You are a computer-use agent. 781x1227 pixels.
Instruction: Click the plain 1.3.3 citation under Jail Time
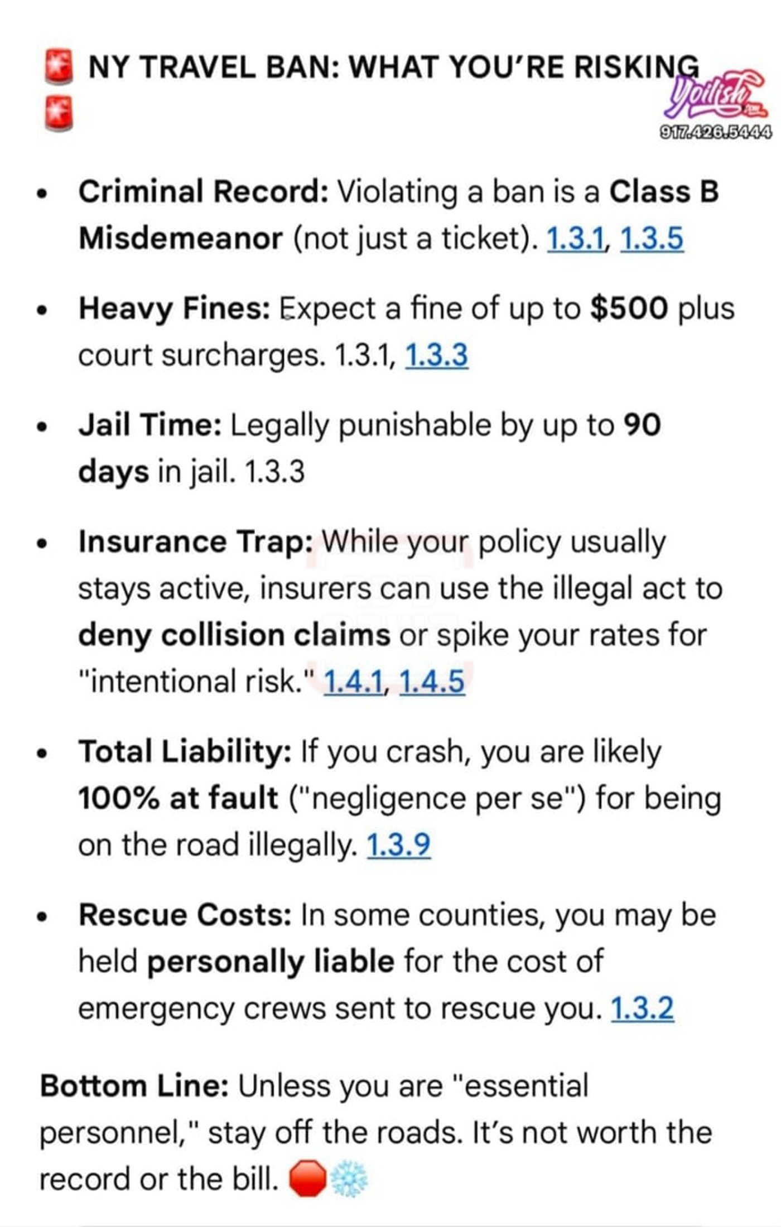274,472
